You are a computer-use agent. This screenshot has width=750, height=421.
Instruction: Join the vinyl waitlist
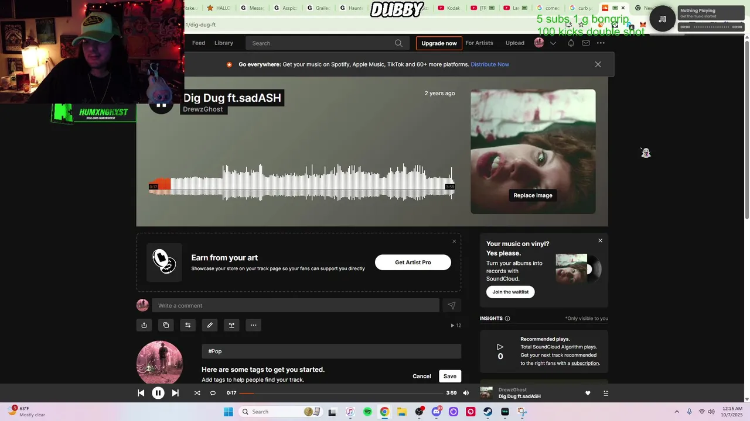(x=510, y=292)
